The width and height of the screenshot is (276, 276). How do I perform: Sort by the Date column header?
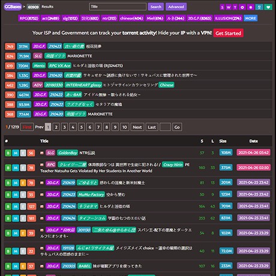click(253, 141)
